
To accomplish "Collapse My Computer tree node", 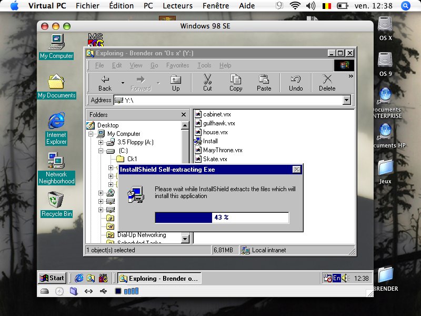I will (91, 134).
